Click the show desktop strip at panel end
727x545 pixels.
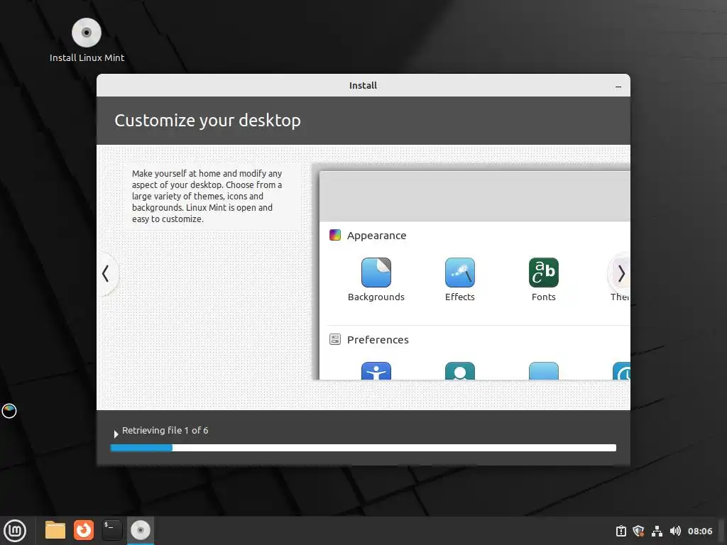[x=722, y=531]
